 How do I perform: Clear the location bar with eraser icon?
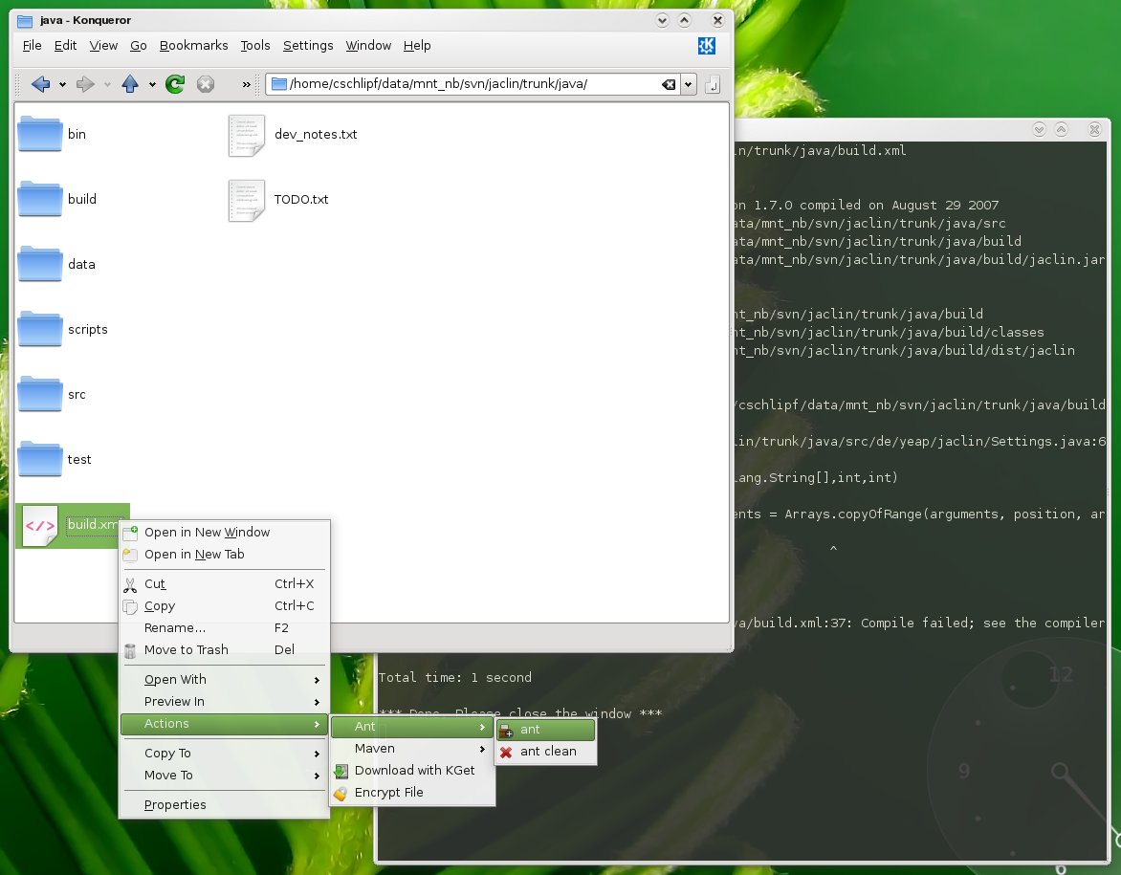669,84
